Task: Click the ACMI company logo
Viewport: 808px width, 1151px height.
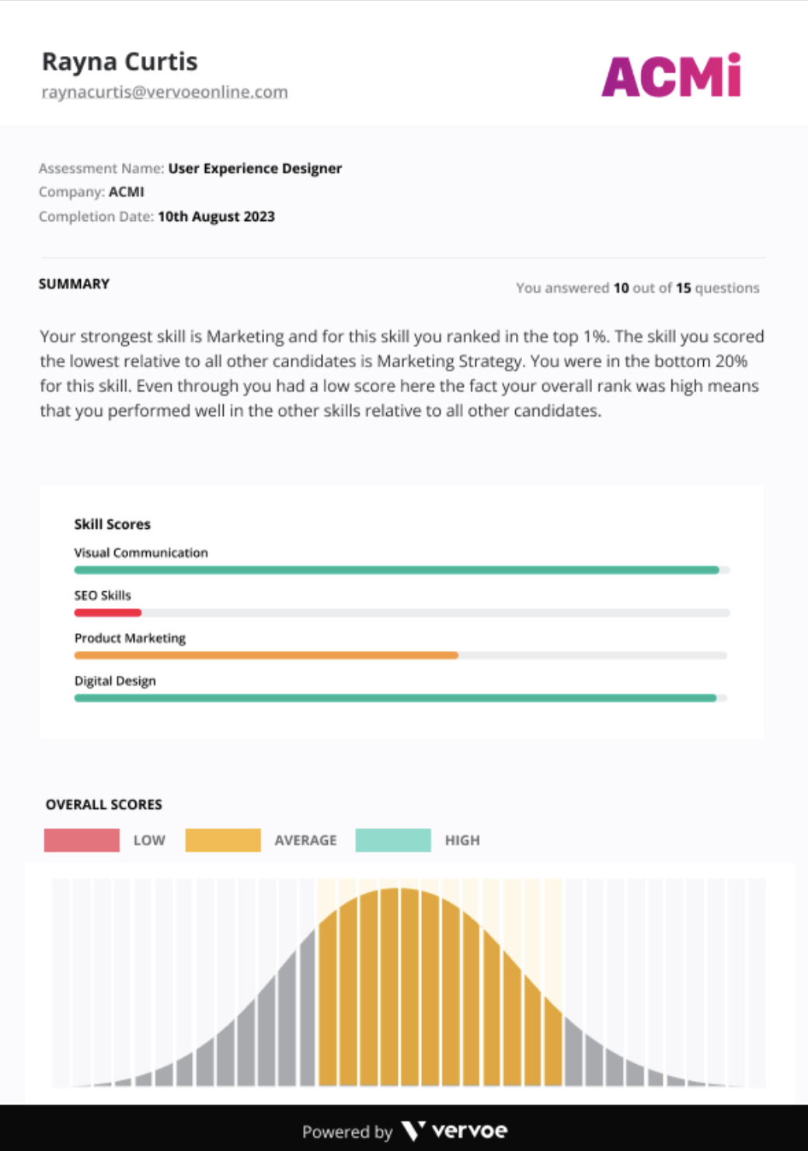Action: tap(671, 76)
